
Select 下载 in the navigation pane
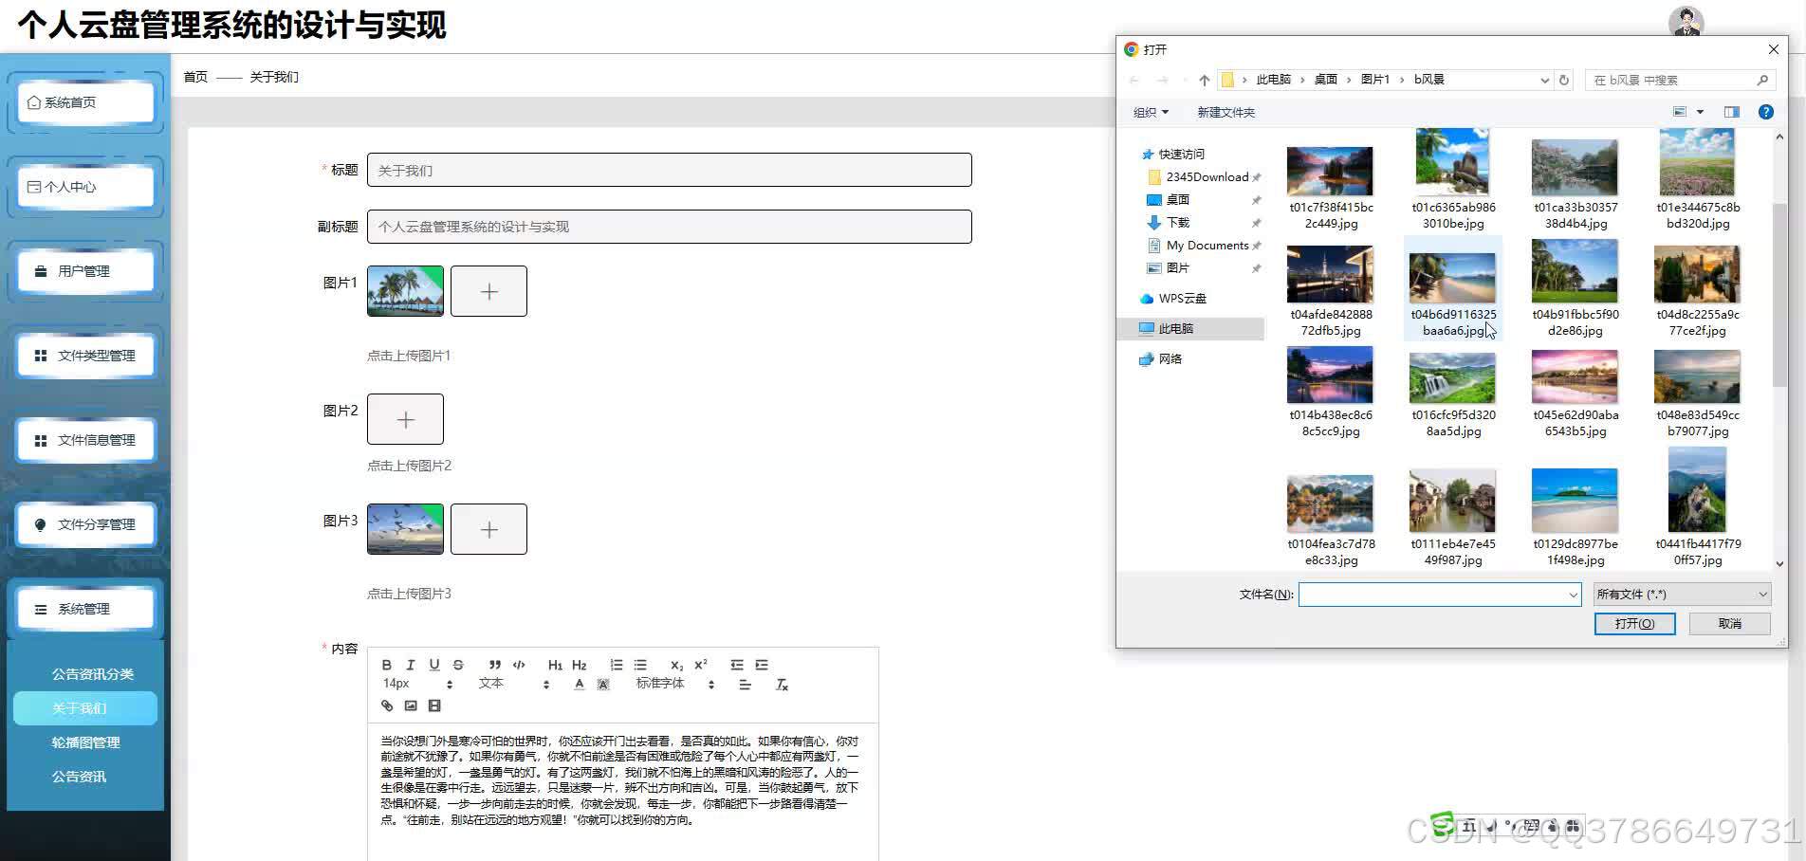[x=1178, y=223]
